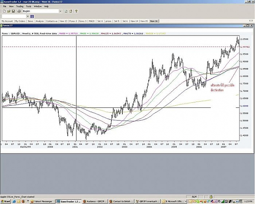This screenshot has width=255, height=204.
Task: Open the File menu
Action: [4, 7]
